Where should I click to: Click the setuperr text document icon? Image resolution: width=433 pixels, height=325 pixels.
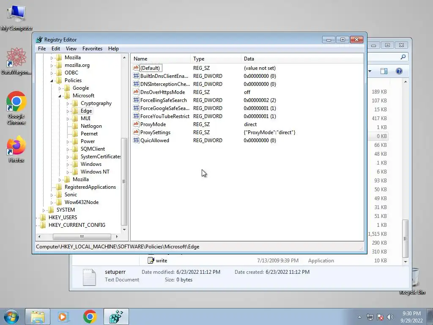pyautogui.click(x=89, y=277)
